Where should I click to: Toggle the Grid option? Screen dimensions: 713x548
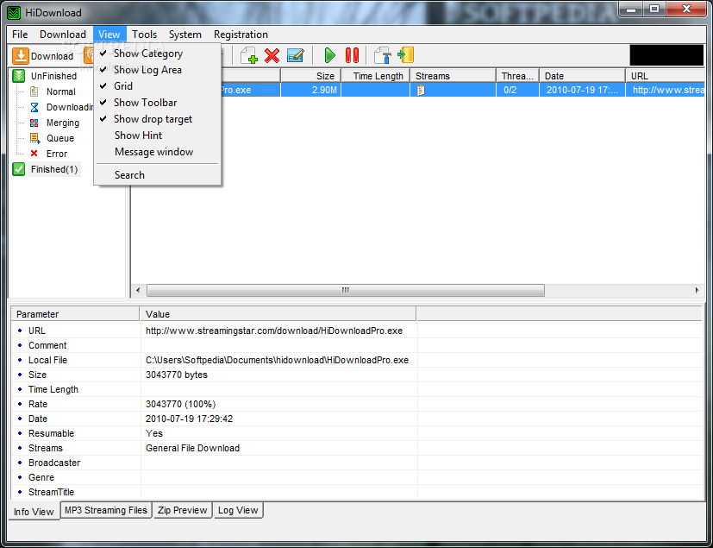pyautogui.click(x=157, y=86)
